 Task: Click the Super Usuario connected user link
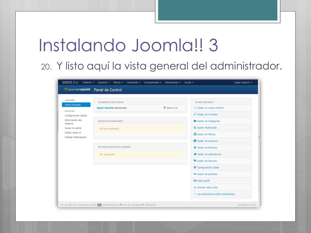(105, 108)
